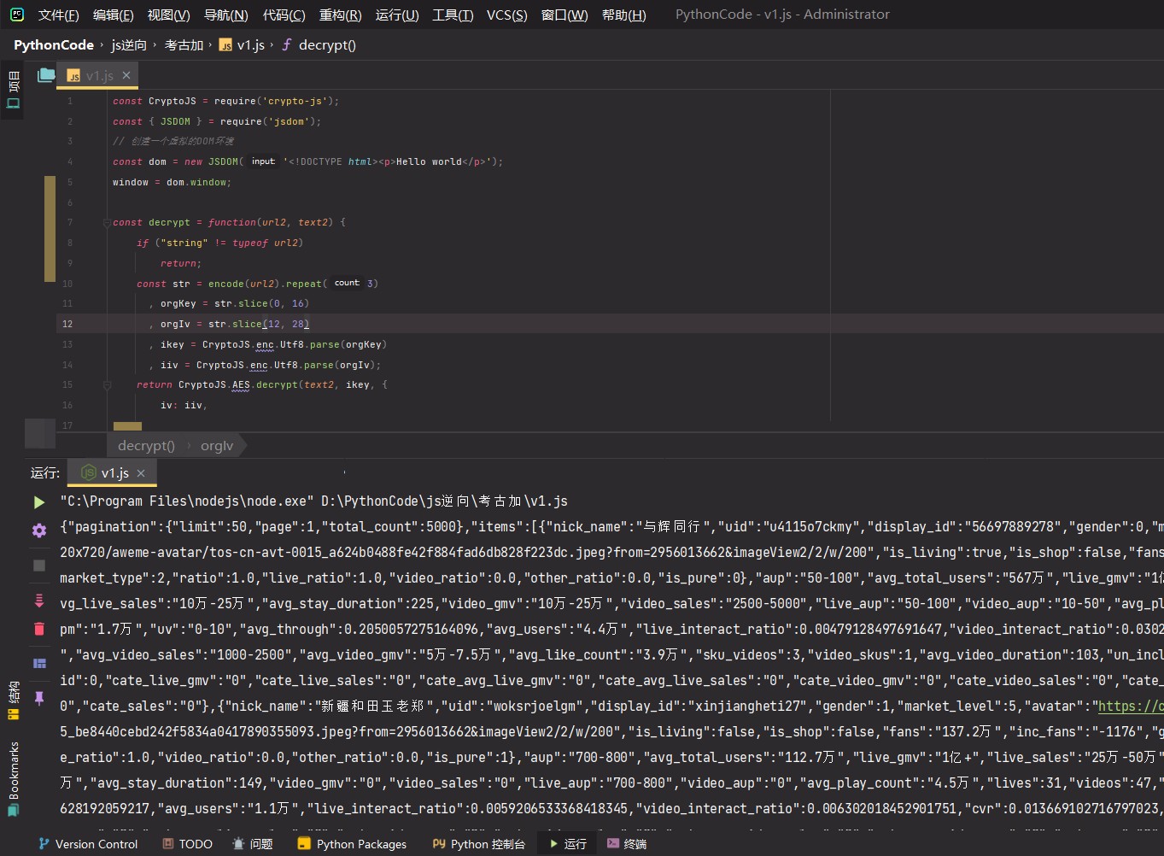Click the '运行:' label of Run panel

[x=45, y=472]
